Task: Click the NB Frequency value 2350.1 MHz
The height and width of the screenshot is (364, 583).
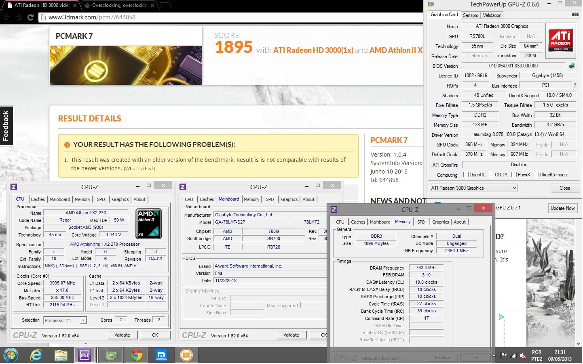Action: click(x=456, y=251)
